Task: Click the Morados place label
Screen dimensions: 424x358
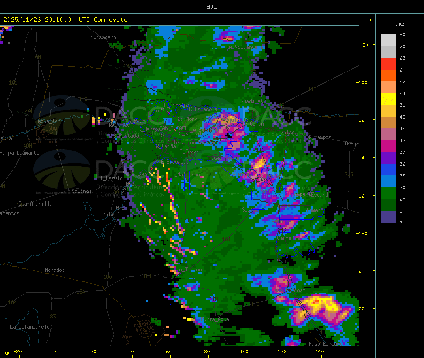Action: click(55, 270)
